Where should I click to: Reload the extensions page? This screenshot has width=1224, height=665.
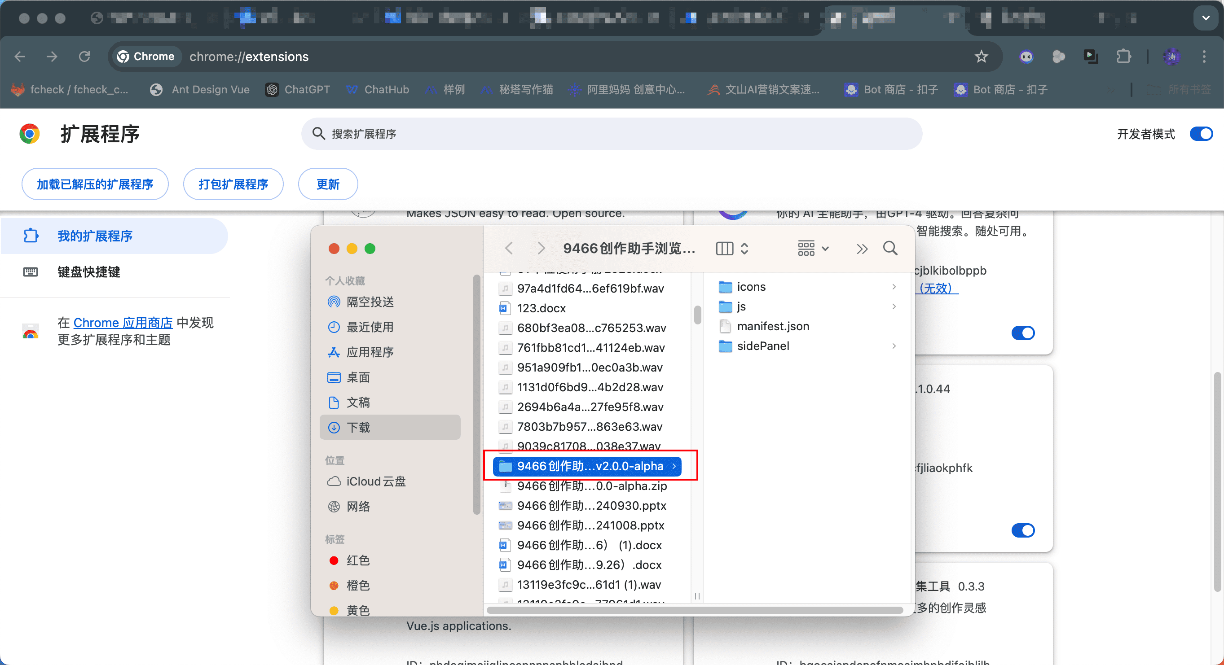click(x=84, y=57)
